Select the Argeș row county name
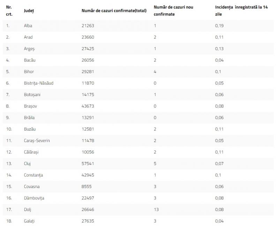279x226 pixels. click(x=30, y=49)
